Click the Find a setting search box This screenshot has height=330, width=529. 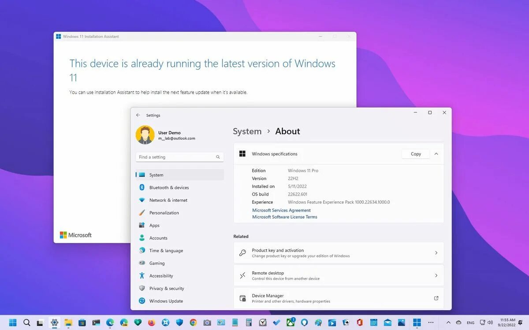click(180, 157)
